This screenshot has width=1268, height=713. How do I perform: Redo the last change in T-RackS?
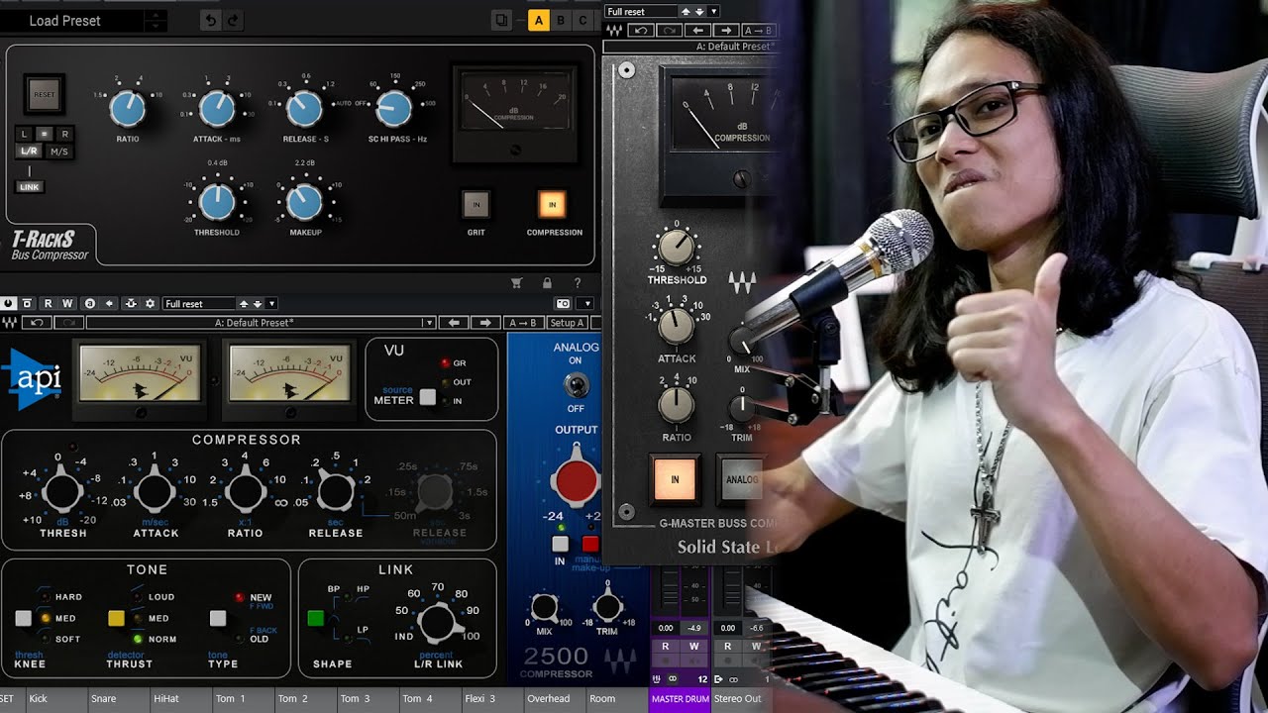click(234, 20)
